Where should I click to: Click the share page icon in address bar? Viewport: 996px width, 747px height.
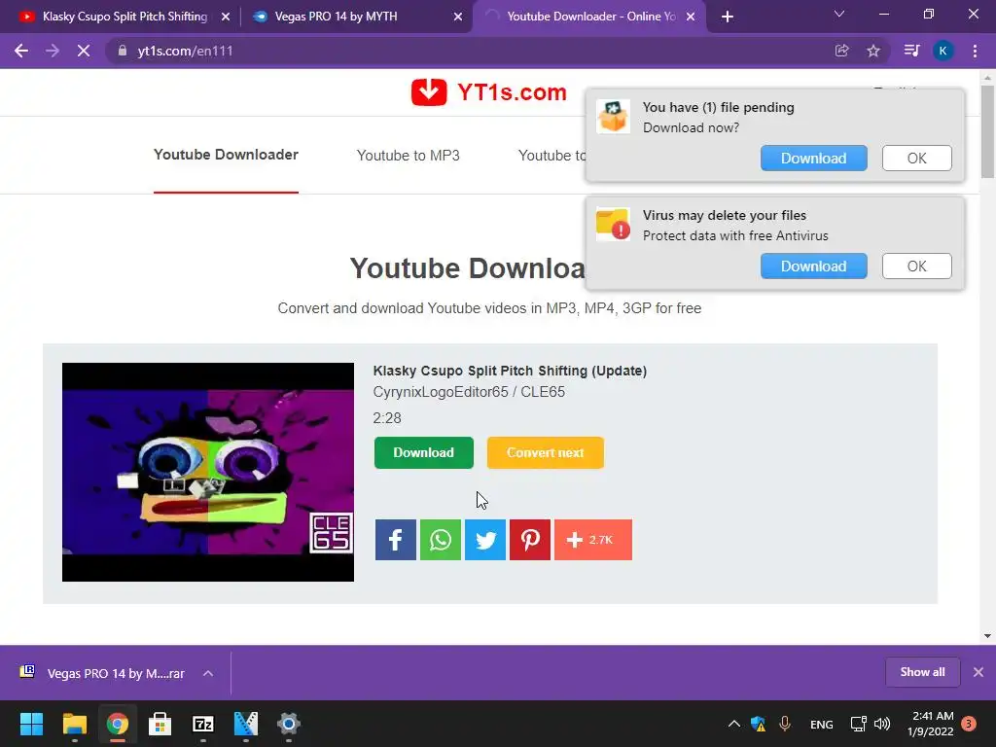click(x=841, y=51)
